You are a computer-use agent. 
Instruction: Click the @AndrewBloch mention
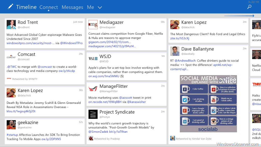pyautogui.click(x=185, y=61)
